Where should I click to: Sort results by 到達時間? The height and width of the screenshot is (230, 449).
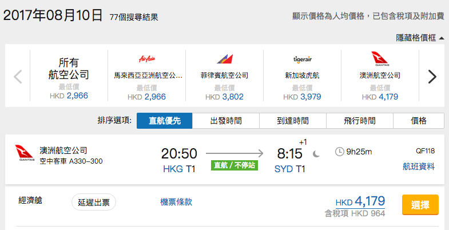pos(293,121)
